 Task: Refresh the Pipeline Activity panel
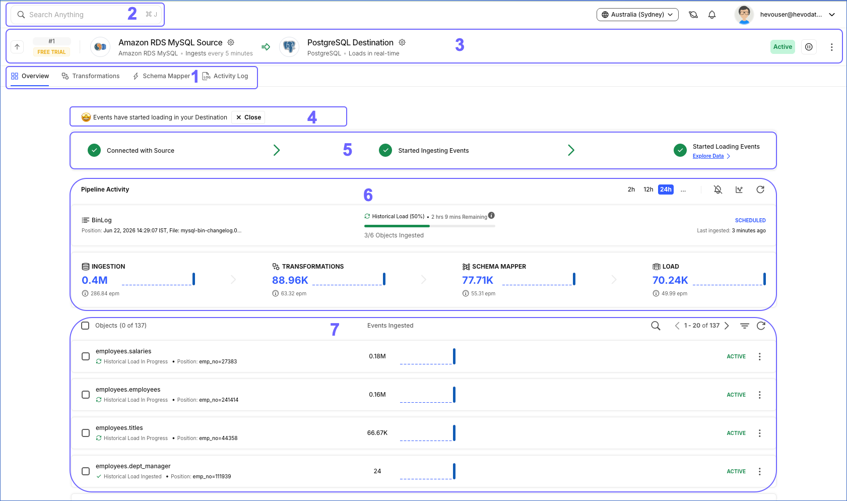760,190
